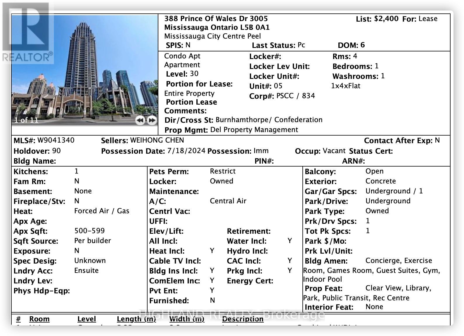
Task: Click the REALTOR logo
Action: [x=27, y=33]
